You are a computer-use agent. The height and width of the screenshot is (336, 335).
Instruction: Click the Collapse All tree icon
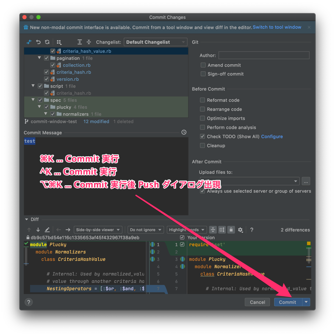point(89,42)
